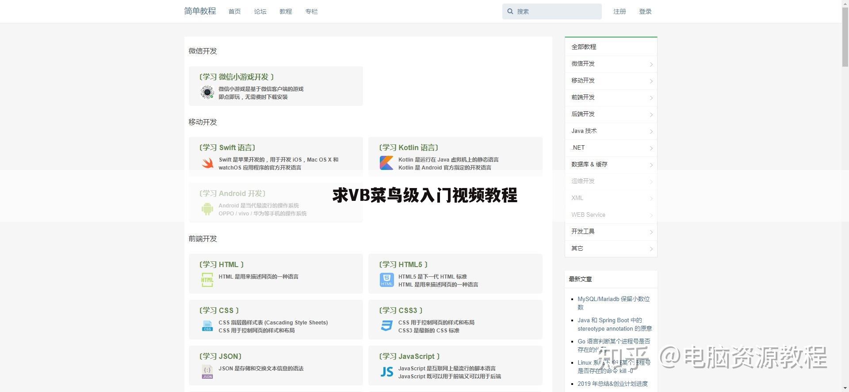849x392 pixels.
Task: Click the Kotlin logo icon
Action: 386,163
